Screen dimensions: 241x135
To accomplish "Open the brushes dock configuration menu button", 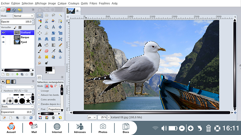I will (x=33, y=81).
